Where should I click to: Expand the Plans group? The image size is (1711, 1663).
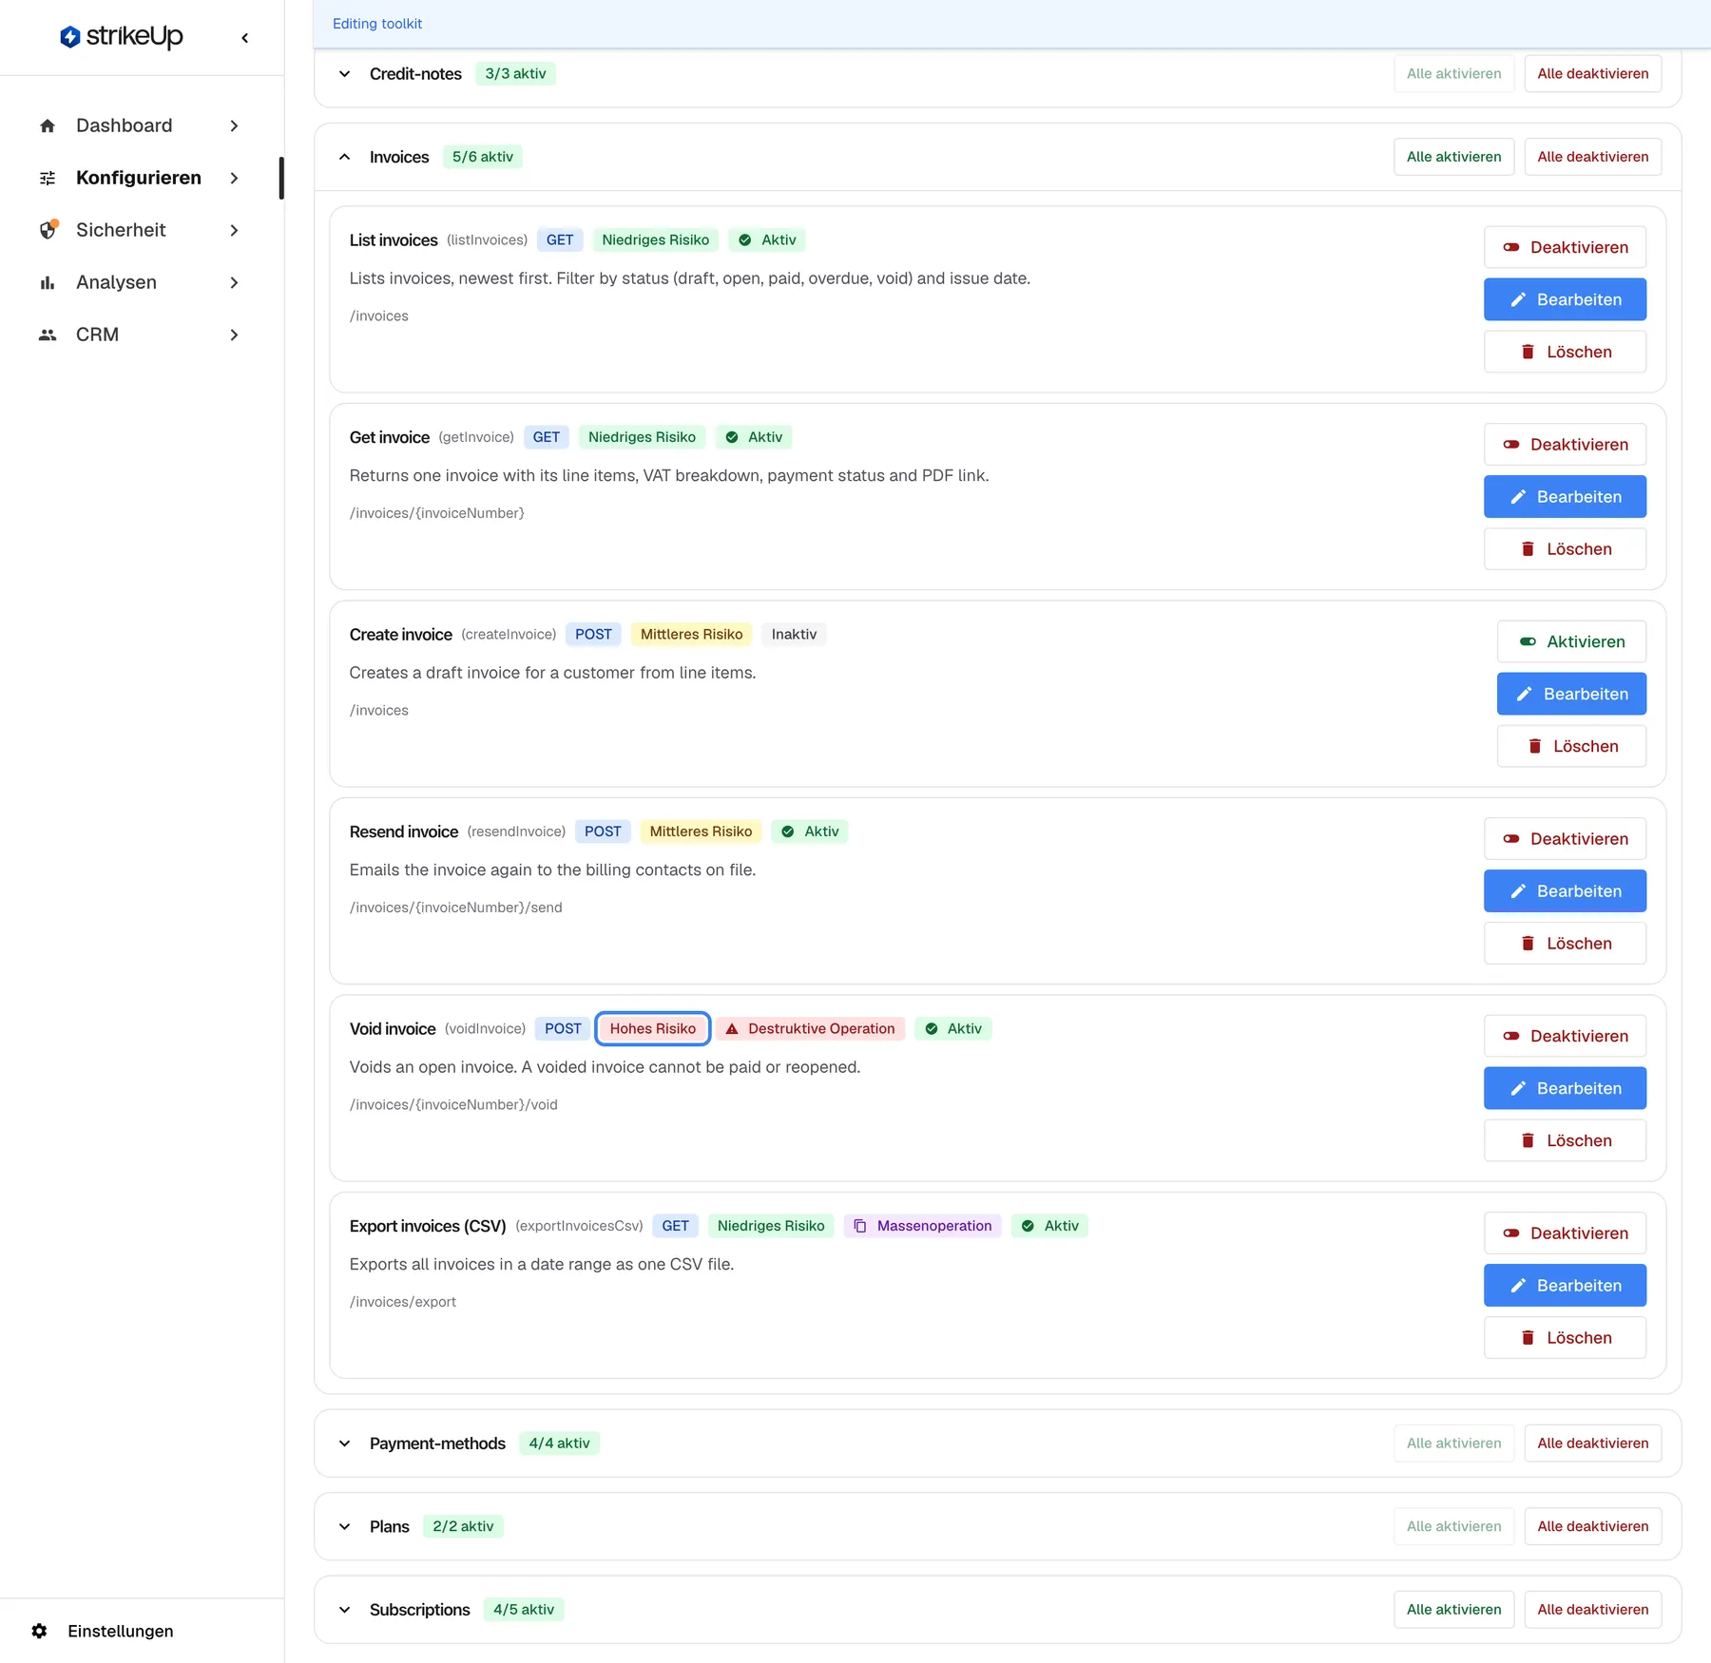345,1526
